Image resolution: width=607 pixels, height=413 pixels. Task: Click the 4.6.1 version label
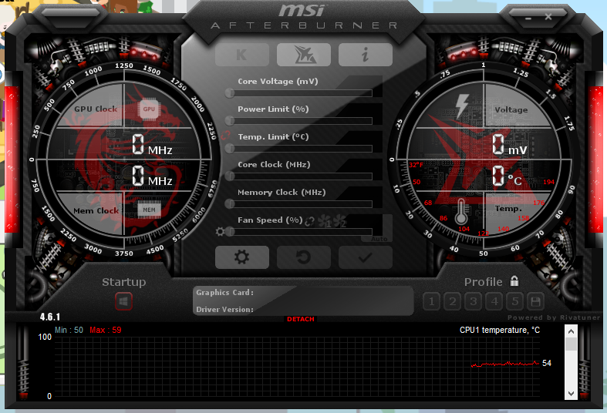50,317
